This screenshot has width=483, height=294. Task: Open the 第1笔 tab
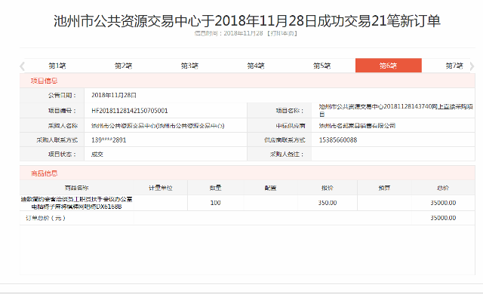point(57,66)
